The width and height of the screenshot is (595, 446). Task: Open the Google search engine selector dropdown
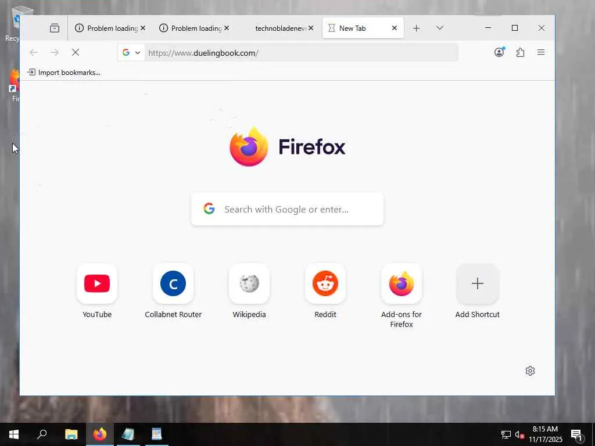pyautogui.click(x=131, y=53)
